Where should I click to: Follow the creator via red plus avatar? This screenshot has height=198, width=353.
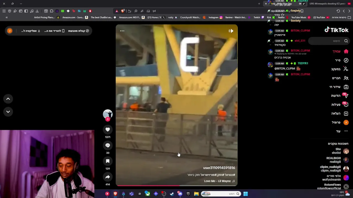(108, 119)
